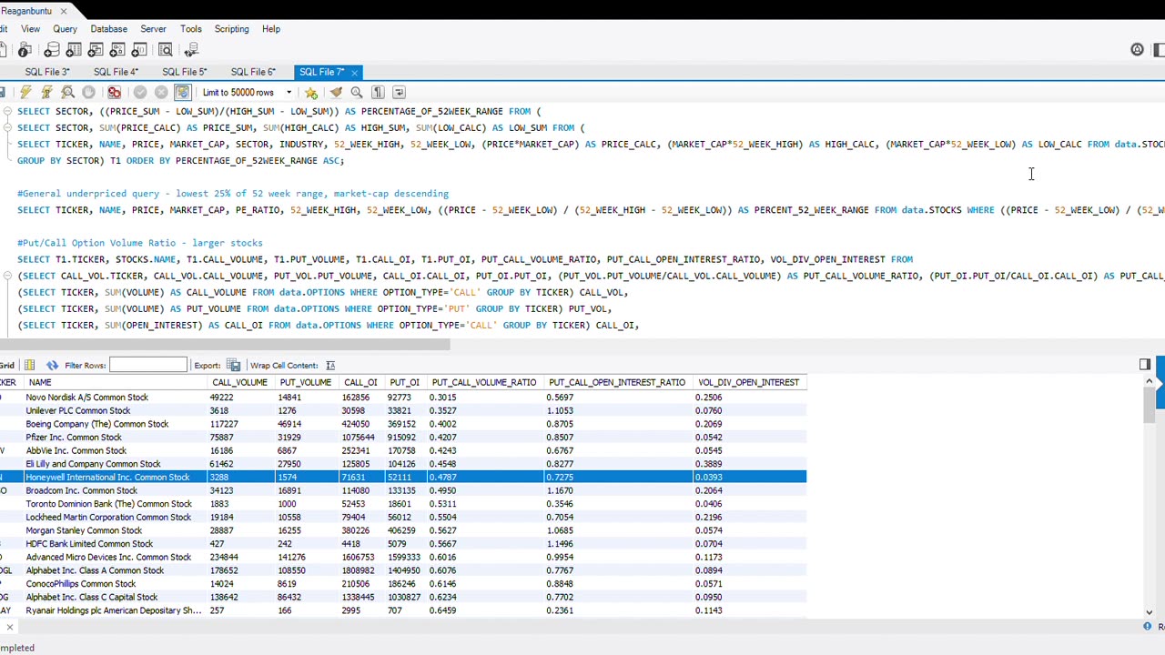
Task: Sort by the PUT_VOLUME column header
Action: [x=305, y=383]
